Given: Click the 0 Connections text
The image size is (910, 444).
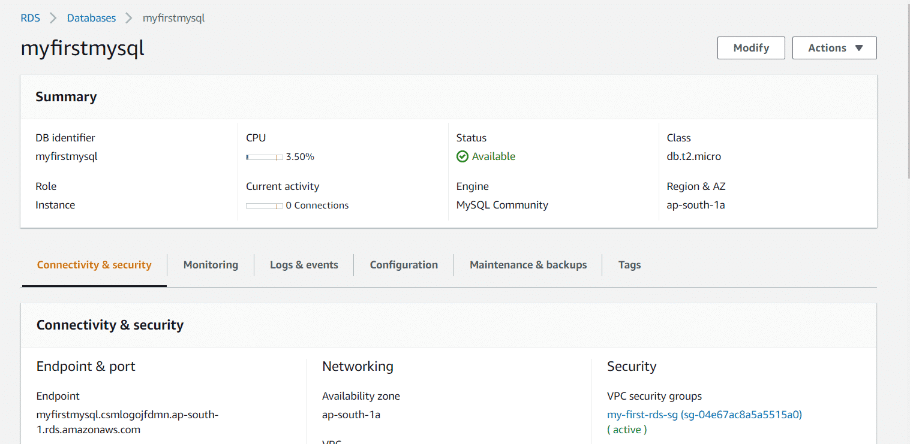Looking at the screenshot, I should pos(317,206).
